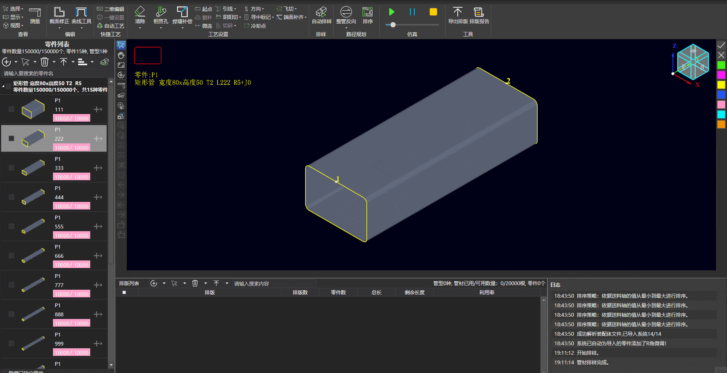Screen dimensions: 727x373
Task: Click the simulation speed slider
Action: click(x=412, y=25)
